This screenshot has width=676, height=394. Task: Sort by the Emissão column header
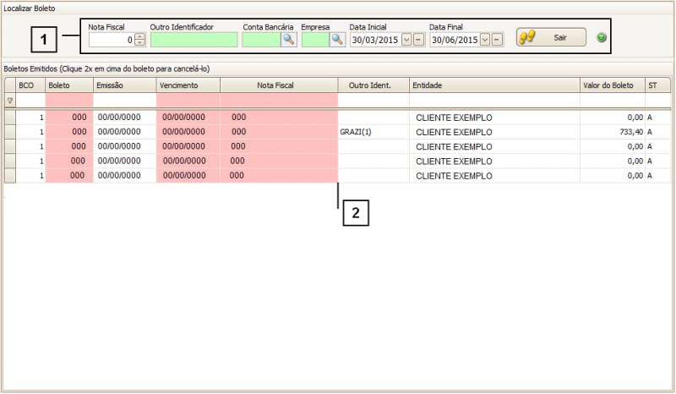point(124,85)
